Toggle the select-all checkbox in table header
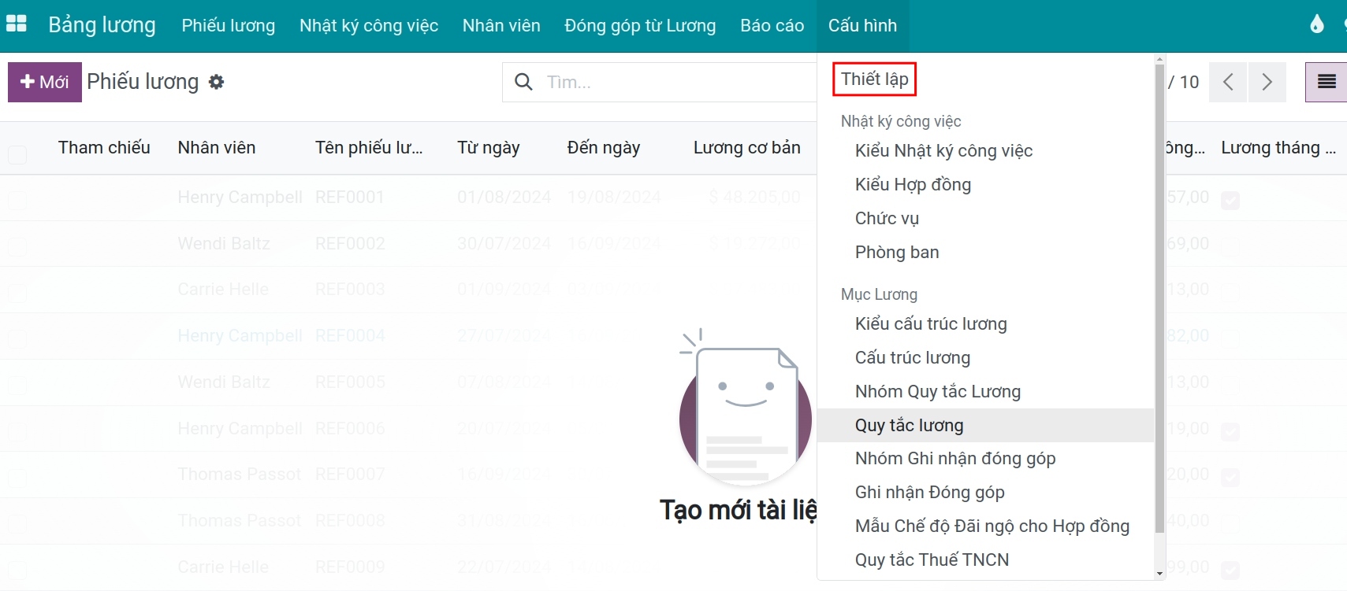 (17, 154)
